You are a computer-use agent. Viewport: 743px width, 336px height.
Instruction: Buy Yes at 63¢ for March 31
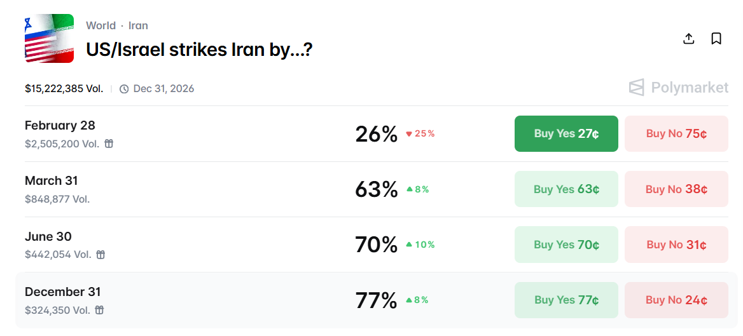pyautogui.click(x=566, y=189)
